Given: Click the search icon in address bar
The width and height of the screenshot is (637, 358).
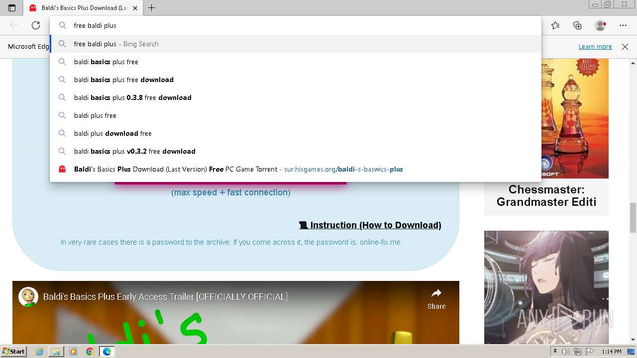Looking at the screenshot, I should point(62,25).
